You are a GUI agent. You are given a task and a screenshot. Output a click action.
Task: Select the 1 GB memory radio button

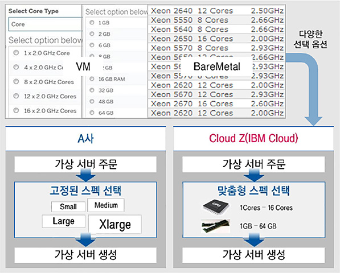coord(92,22)
